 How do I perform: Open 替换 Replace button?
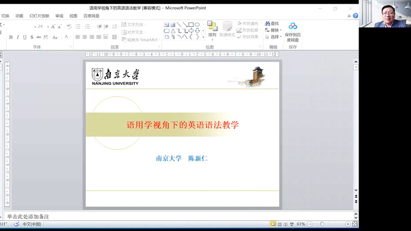273,30
